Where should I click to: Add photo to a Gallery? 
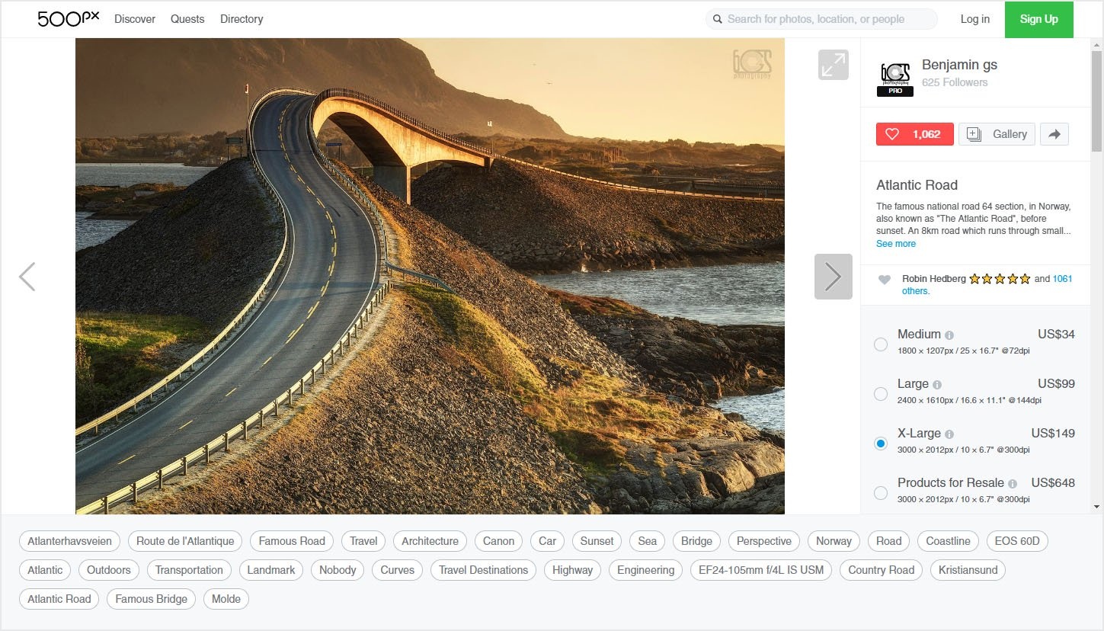(997, 134)
